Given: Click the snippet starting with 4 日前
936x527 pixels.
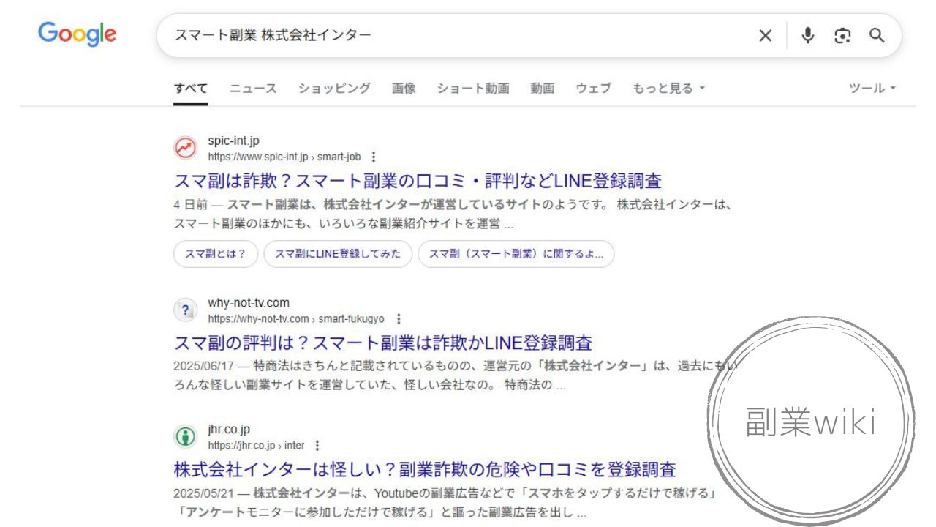Looking at the screenshot, I should (x=453, y=214).
